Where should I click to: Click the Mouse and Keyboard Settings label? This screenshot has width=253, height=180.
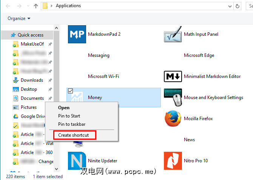click(213, 98)
